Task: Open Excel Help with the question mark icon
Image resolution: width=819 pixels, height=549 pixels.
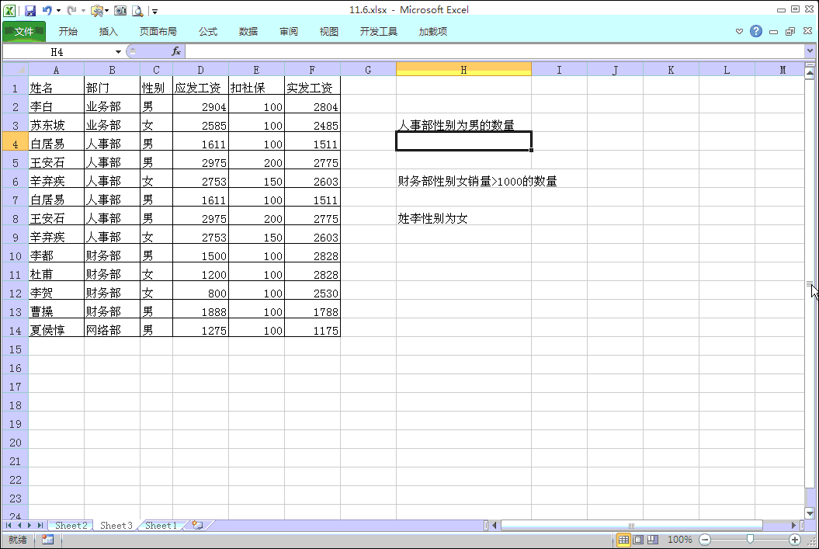Action: (756, 31)
